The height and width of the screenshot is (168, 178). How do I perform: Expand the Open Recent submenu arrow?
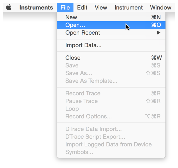(x=159, y=33)
